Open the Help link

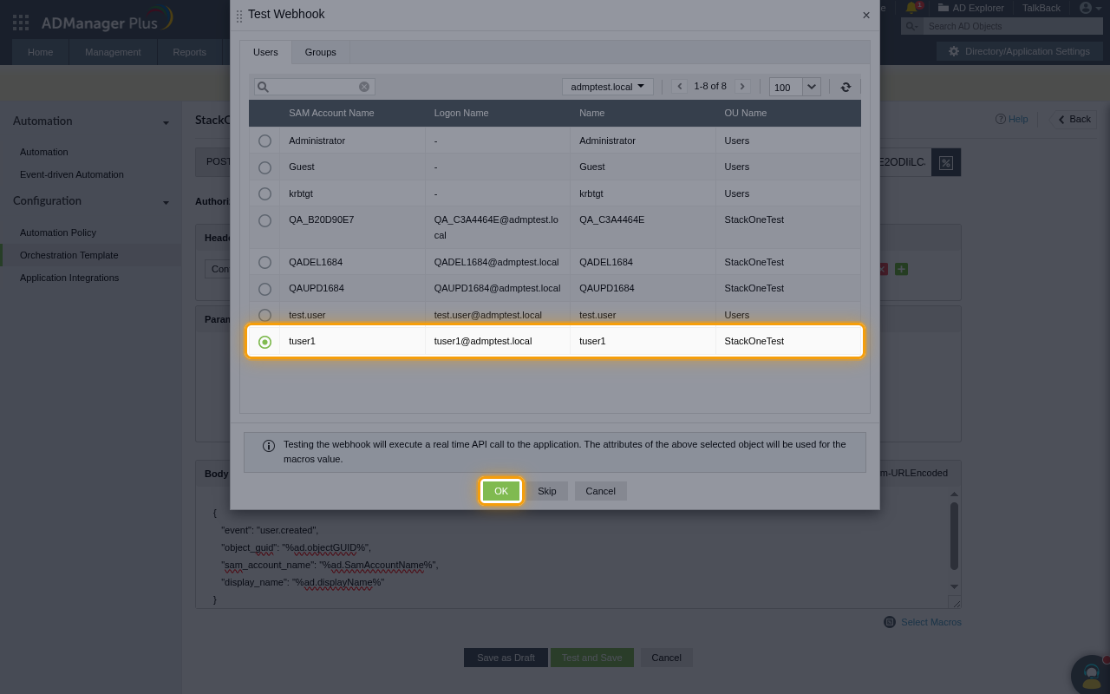tap(1011, 119)
